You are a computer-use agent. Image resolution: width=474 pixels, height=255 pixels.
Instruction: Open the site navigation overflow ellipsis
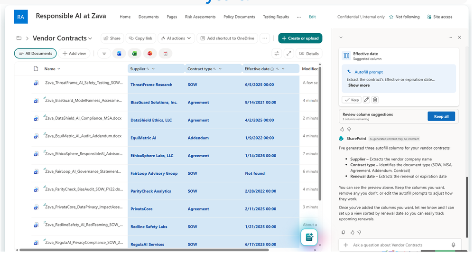coord(299,17)
